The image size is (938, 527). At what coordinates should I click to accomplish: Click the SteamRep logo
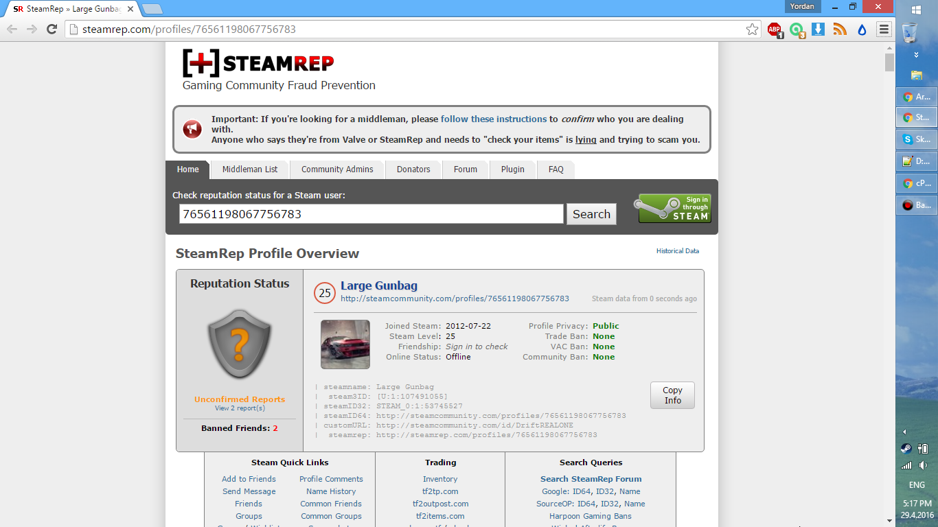click(x=258, y=63)
